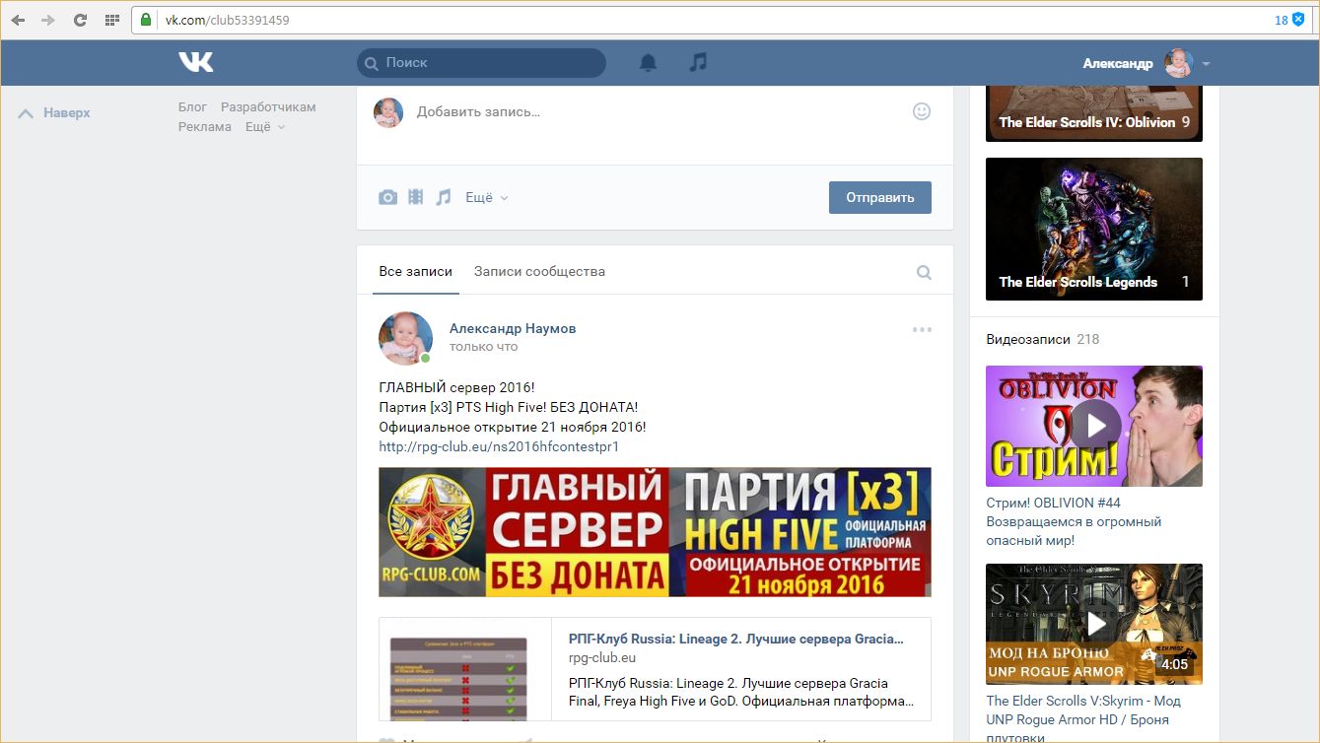Open The Elder Scrolls IV: Oblivion album
This screenshot has width=1320, height=743.
1094,113
